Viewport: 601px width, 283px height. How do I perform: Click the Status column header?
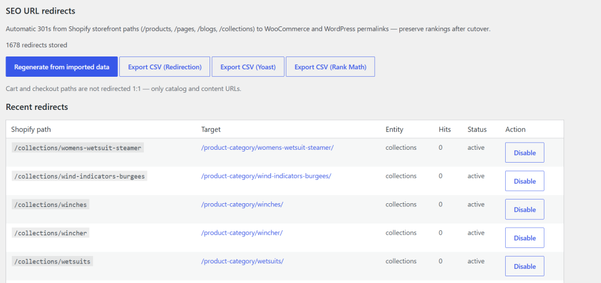point(477,130)
